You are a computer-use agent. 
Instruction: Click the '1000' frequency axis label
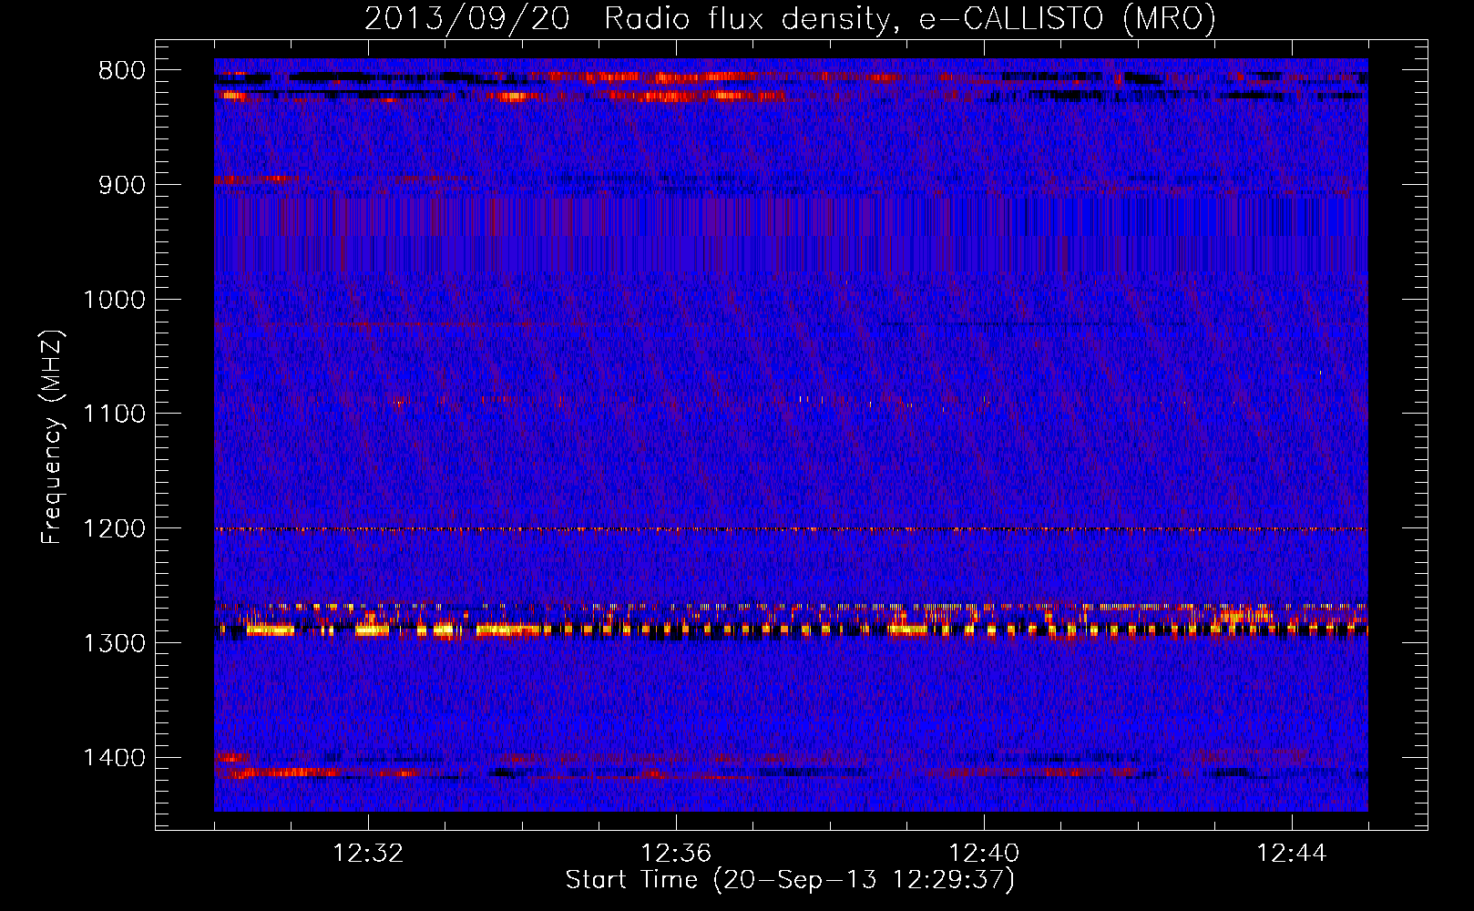click(114, 300)
